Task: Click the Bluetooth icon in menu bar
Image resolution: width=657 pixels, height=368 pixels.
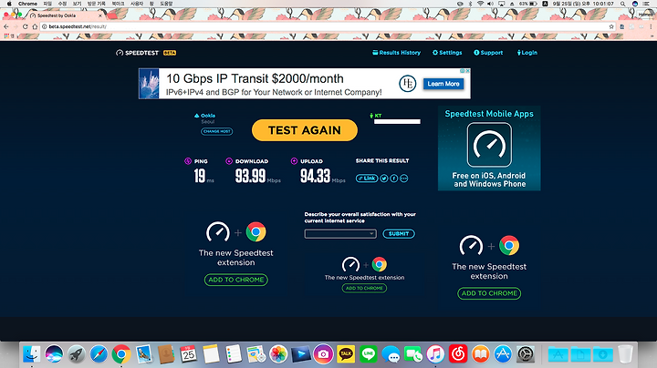Action: (470, 4)
